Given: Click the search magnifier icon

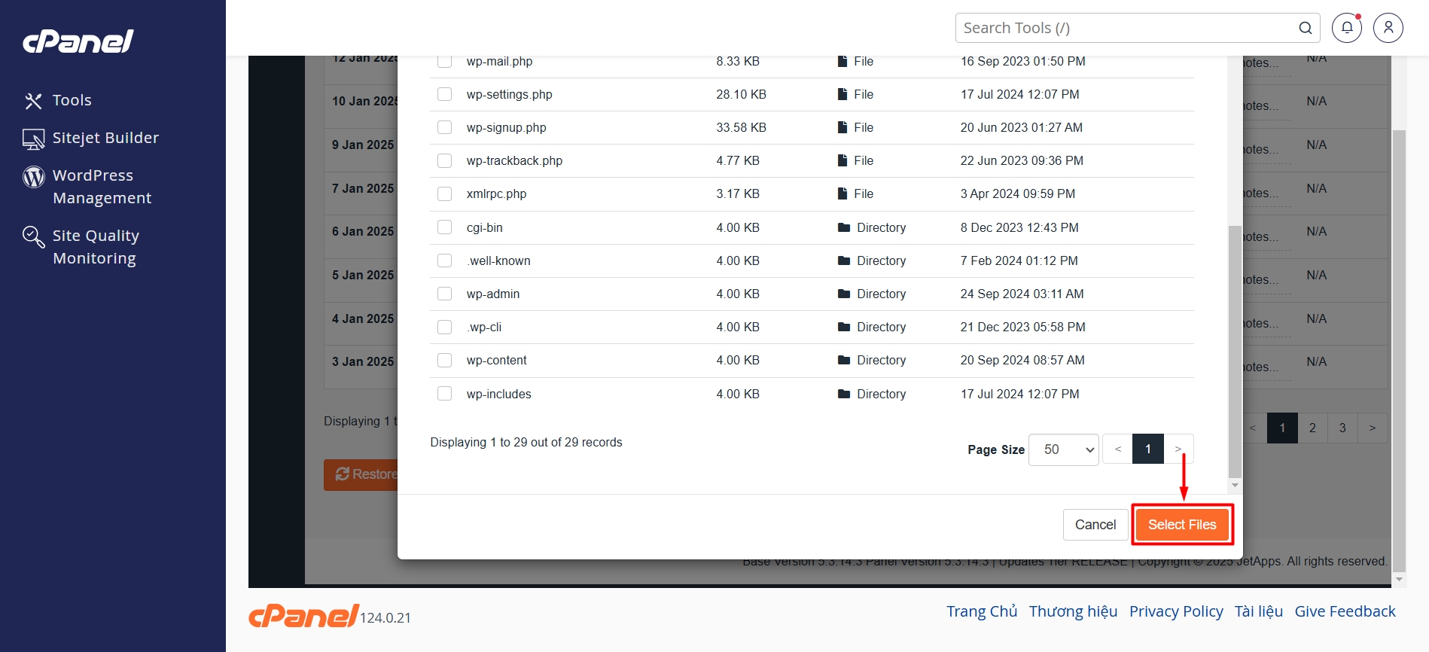Looking at the screenshot, I should tap(1305, 28).
